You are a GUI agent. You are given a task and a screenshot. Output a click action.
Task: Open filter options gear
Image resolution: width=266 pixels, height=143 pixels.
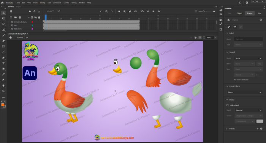[261, 129]
